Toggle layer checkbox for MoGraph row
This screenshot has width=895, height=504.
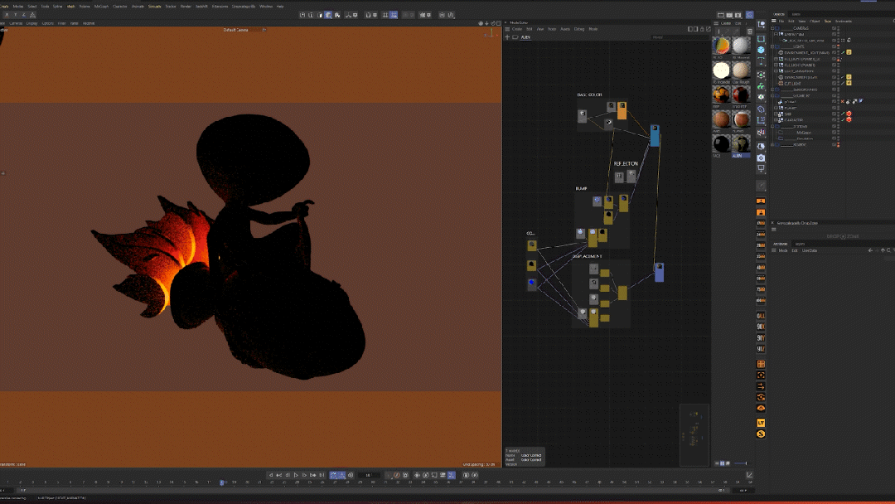pyautogui.click(x=834, y=133)
